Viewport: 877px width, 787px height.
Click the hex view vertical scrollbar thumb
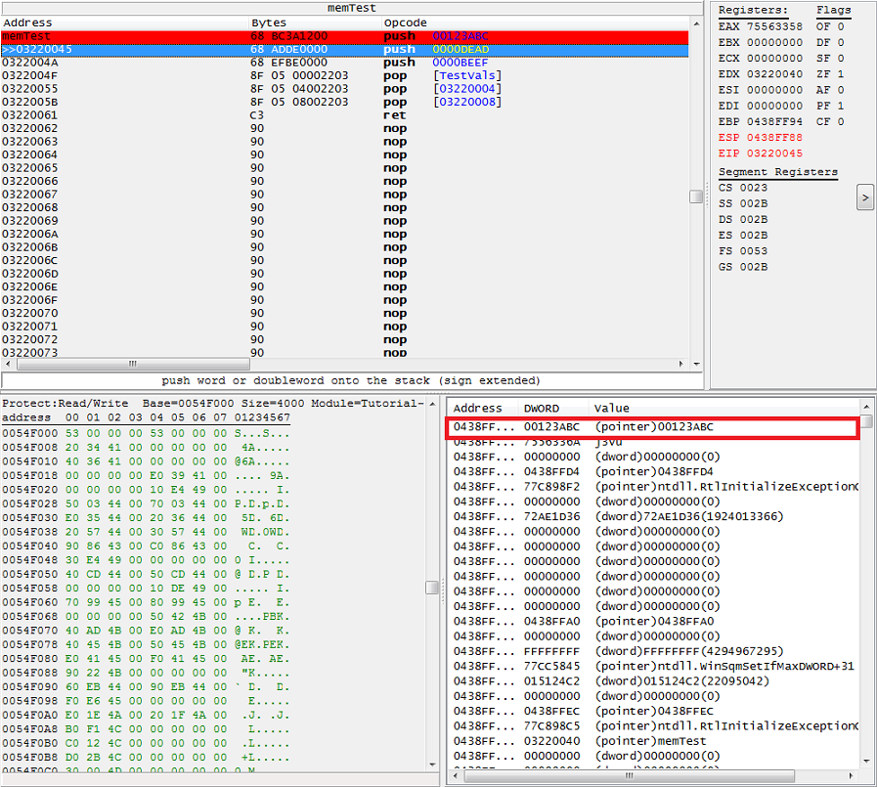coord(432,588)
